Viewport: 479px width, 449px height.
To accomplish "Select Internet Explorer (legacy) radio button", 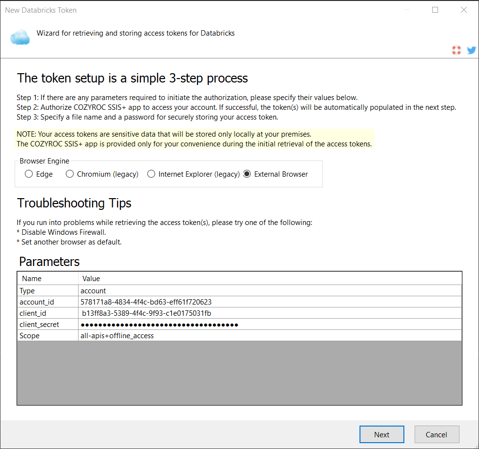I will tap(151, 174).
